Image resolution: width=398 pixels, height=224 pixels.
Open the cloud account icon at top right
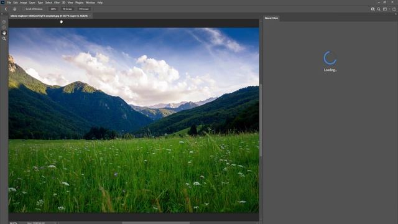[x=373, y=9]
